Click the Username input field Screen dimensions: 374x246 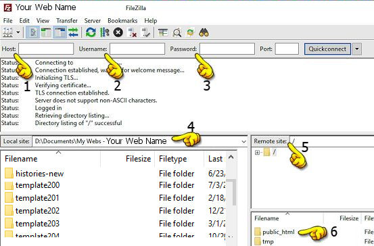coord(137,49)
